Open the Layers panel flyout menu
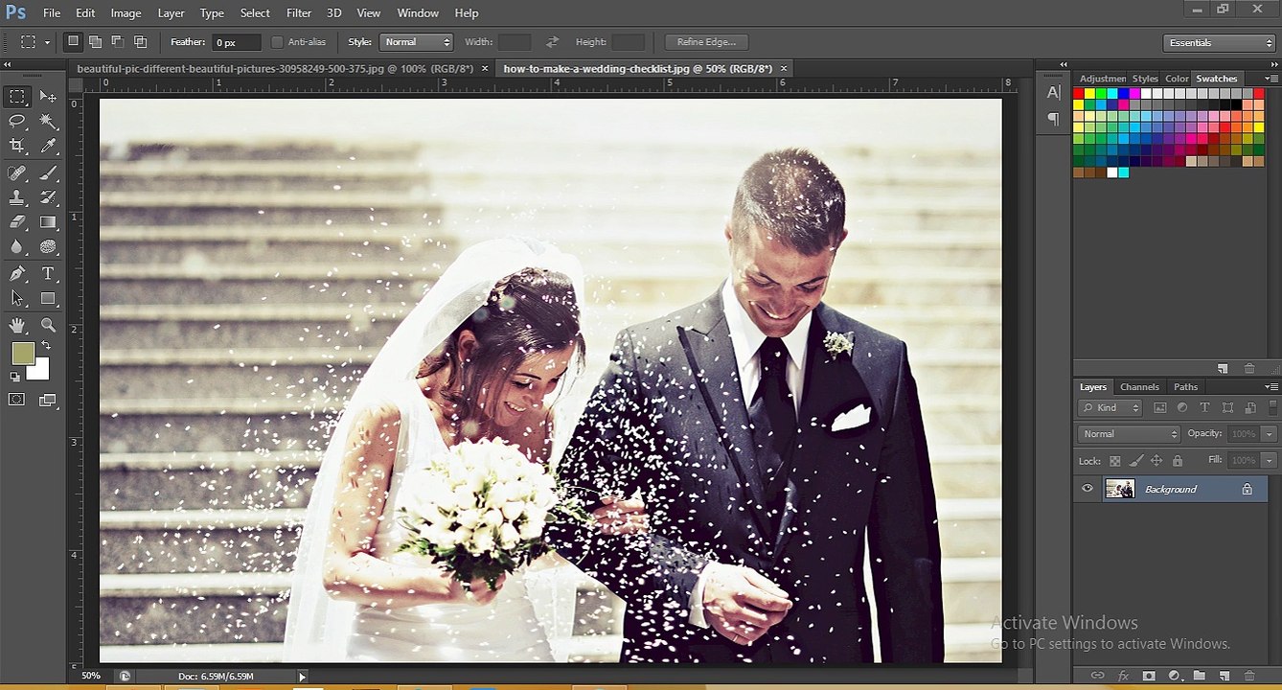This screenshot has height=690, width=1282. click(1271, 387)
